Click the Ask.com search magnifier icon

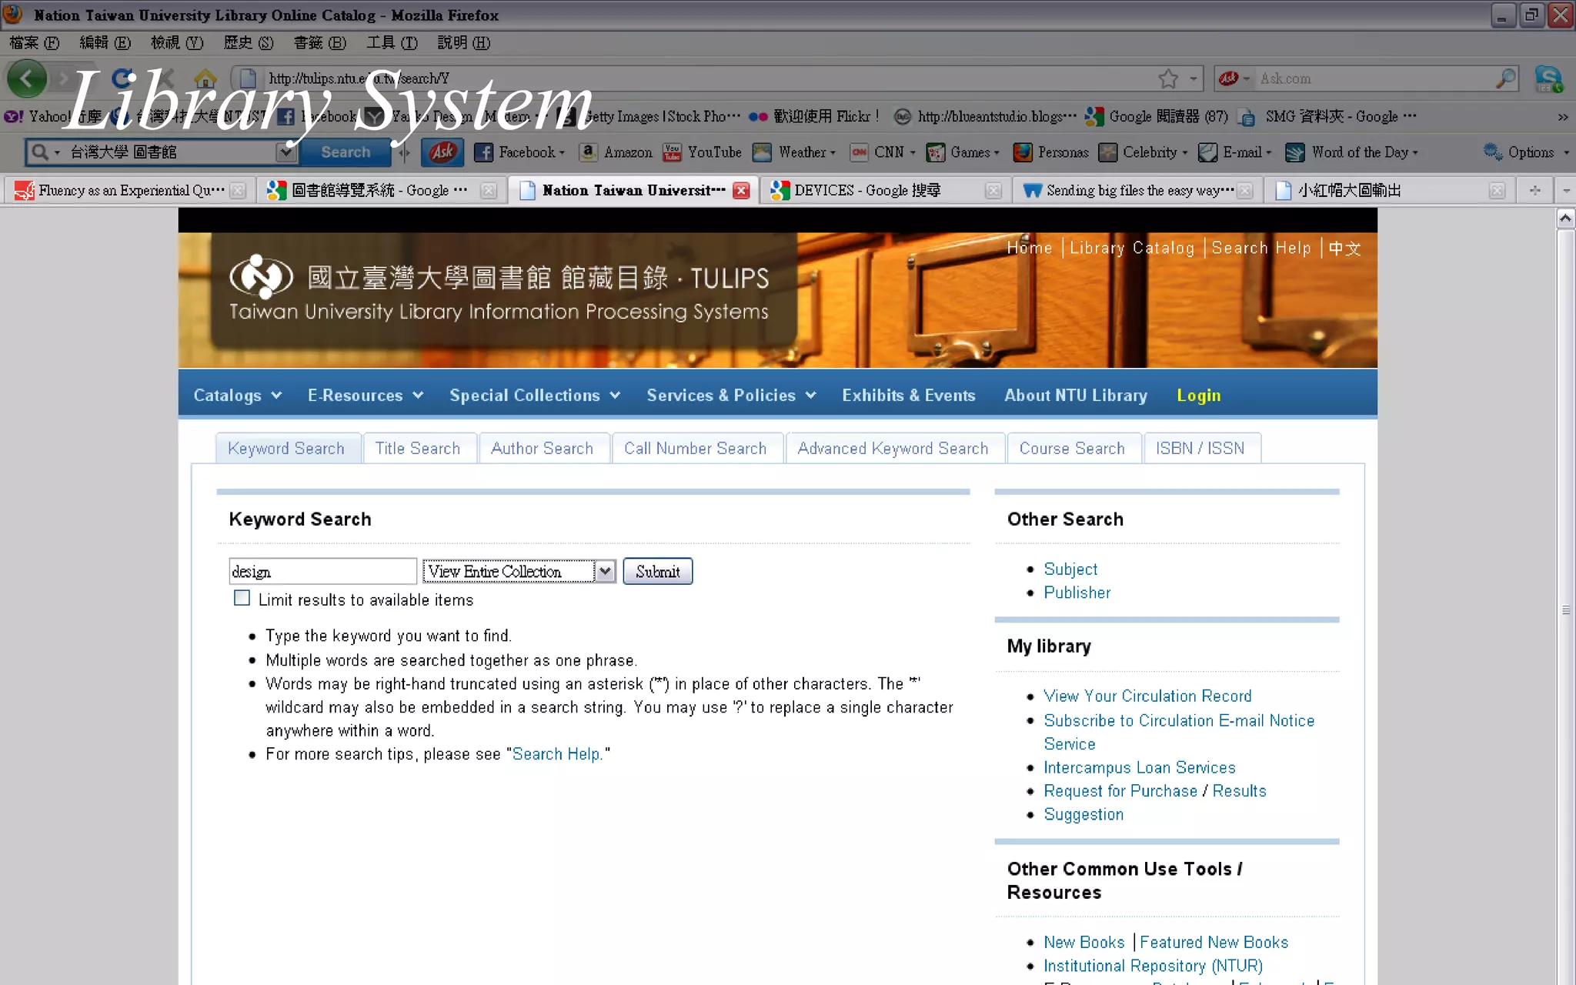1505,78
